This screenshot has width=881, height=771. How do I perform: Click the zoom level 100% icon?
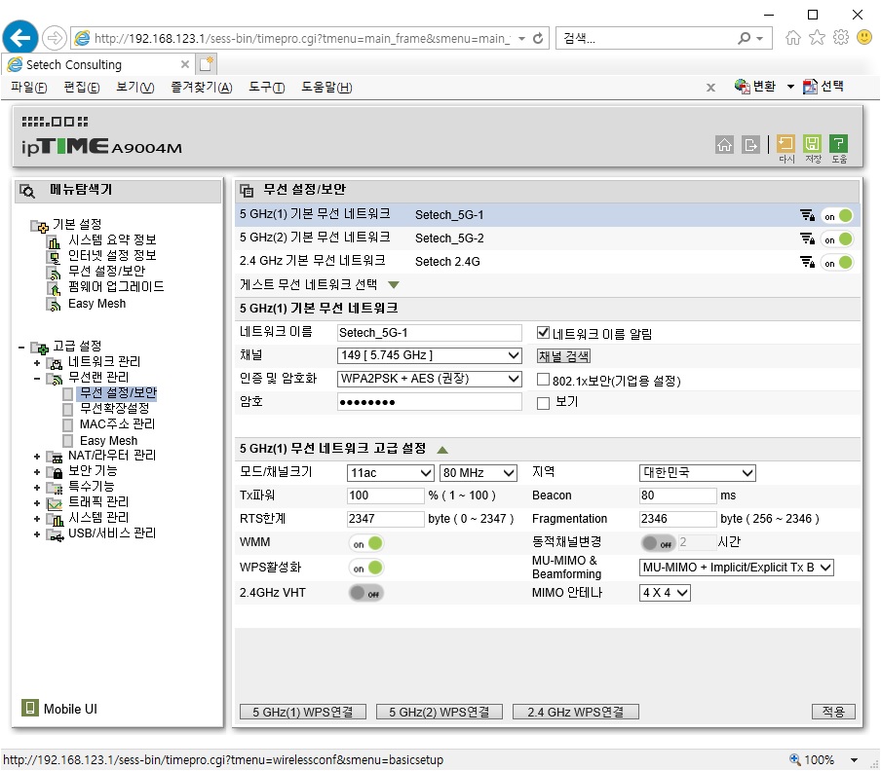[x=795, y=759]
